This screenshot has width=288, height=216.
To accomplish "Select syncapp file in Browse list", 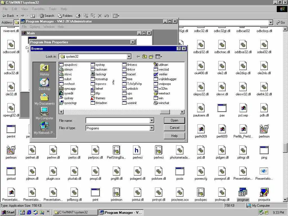I will (x=67, y=89).
